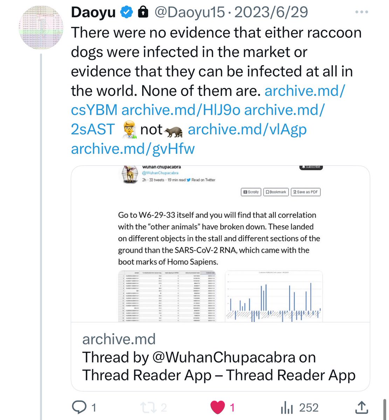Toggle the red heart like button

click(x=217, y=407)
